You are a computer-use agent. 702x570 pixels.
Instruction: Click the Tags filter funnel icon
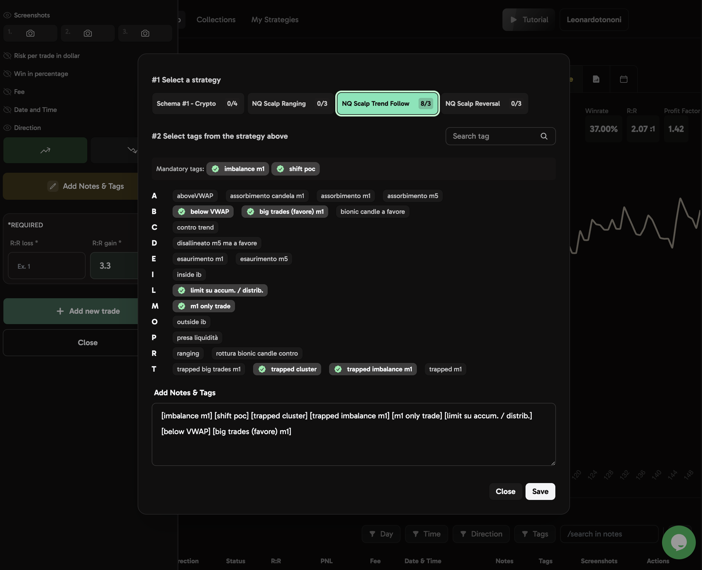click(525, 534)
